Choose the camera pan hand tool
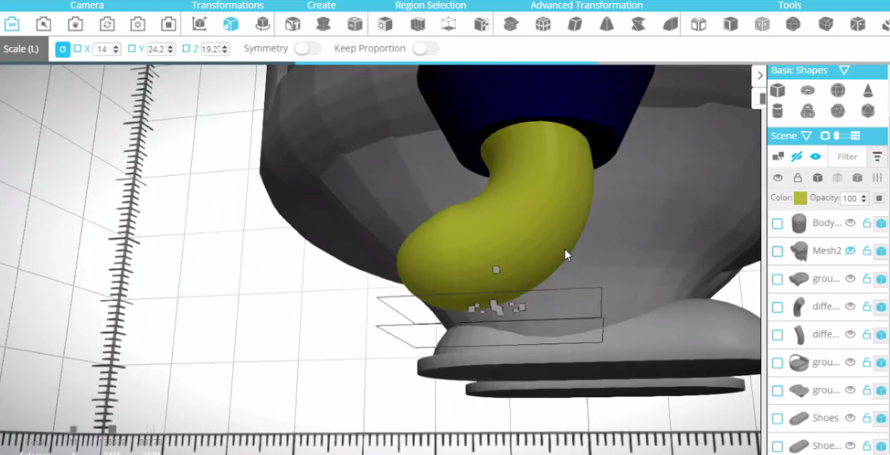 click(x=76, y=24)
